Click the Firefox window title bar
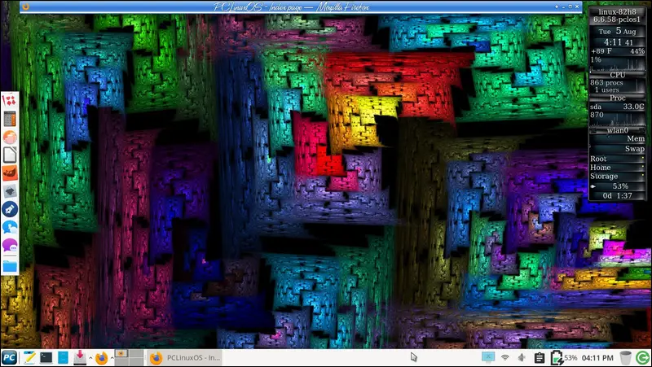Screen dimensions: 652x367 tap(300, 7)
